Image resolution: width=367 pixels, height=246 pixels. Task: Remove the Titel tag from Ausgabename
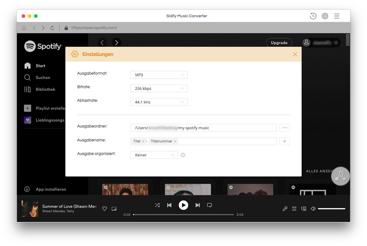coord(143,141)
